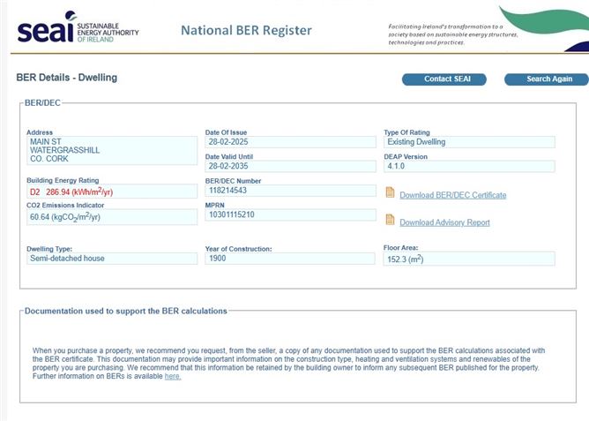Click the Building Energy Rating D2 field

pyautogui.click(x=112, y=192)
